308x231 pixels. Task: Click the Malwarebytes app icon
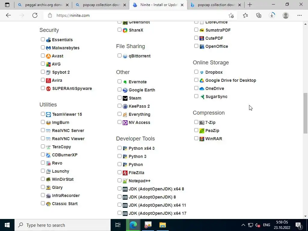[x=48, y=48]
